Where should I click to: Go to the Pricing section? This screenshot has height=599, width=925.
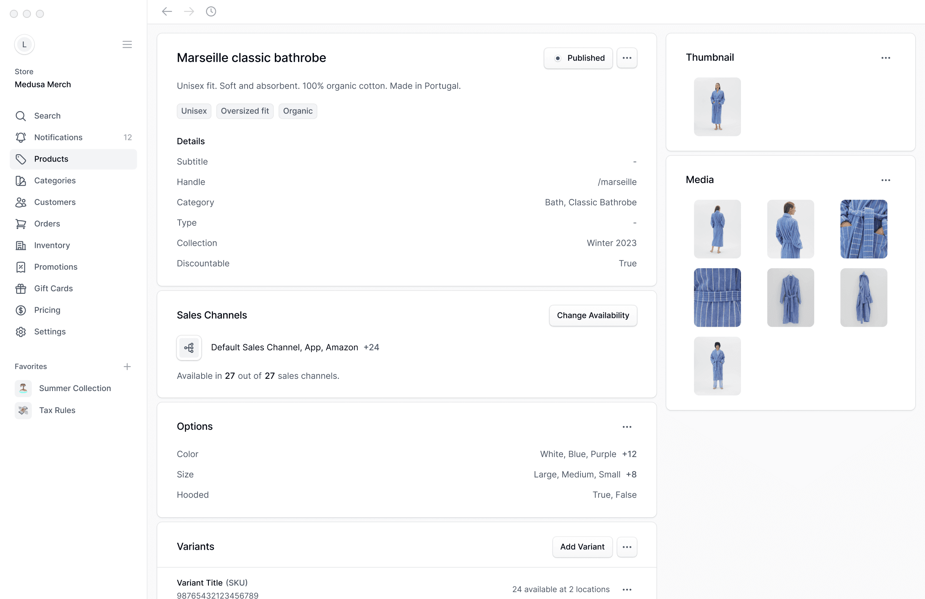click(47, 310)
